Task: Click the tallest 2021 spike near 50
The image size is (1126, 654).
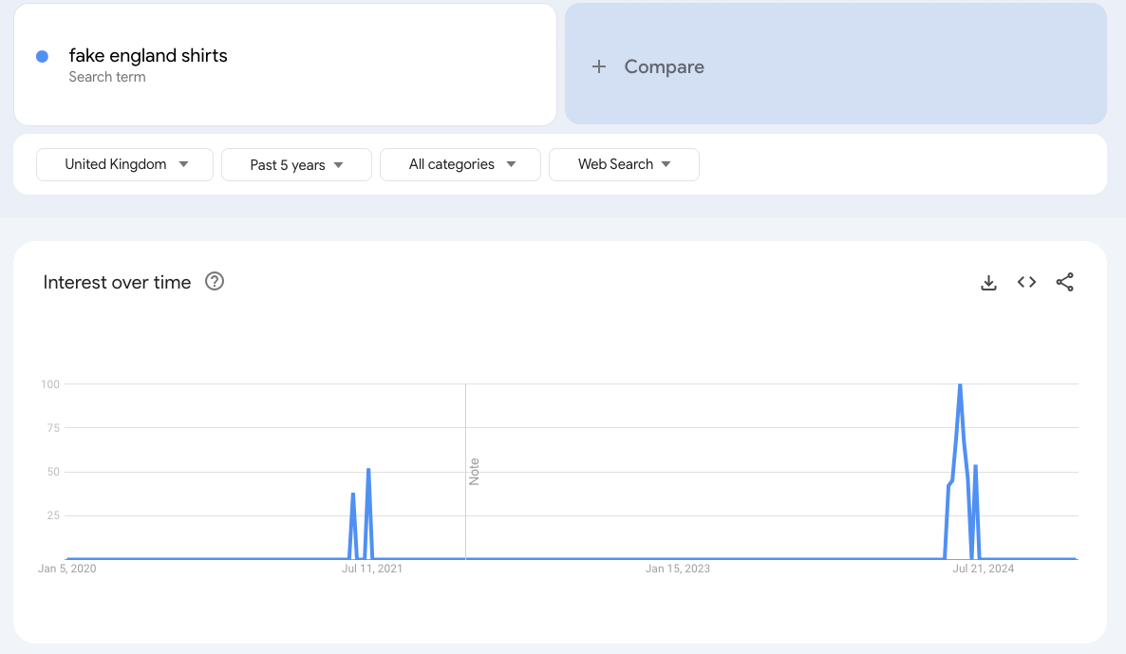Action: (368, 469)
